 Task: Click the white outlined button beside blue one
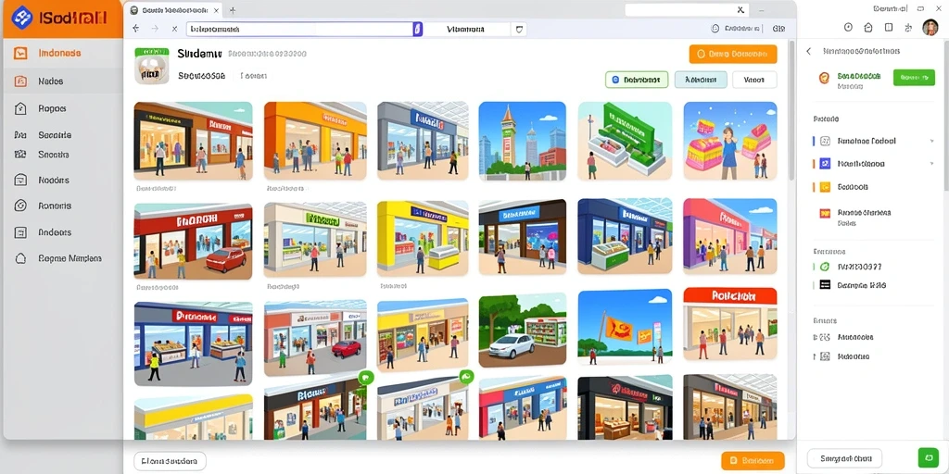pos(754,80)
